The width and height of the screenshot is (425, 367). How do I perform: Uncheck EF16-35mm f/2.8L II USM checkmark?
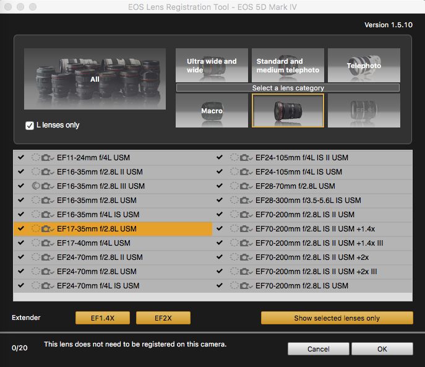point(21,171)
